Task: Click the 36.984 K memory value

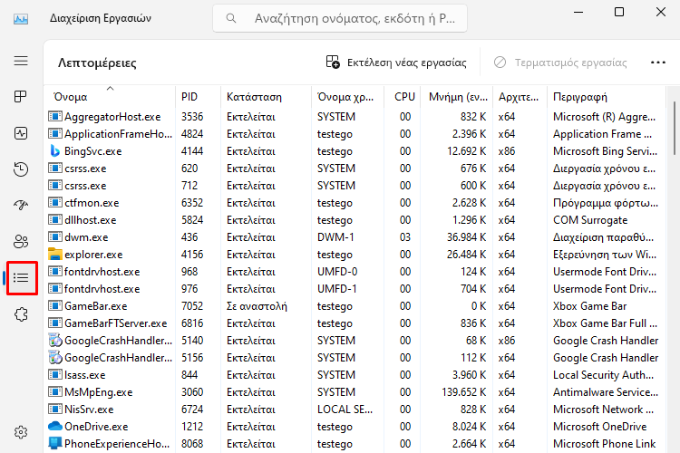Action: pyautogui.click(x=466, y=237)
